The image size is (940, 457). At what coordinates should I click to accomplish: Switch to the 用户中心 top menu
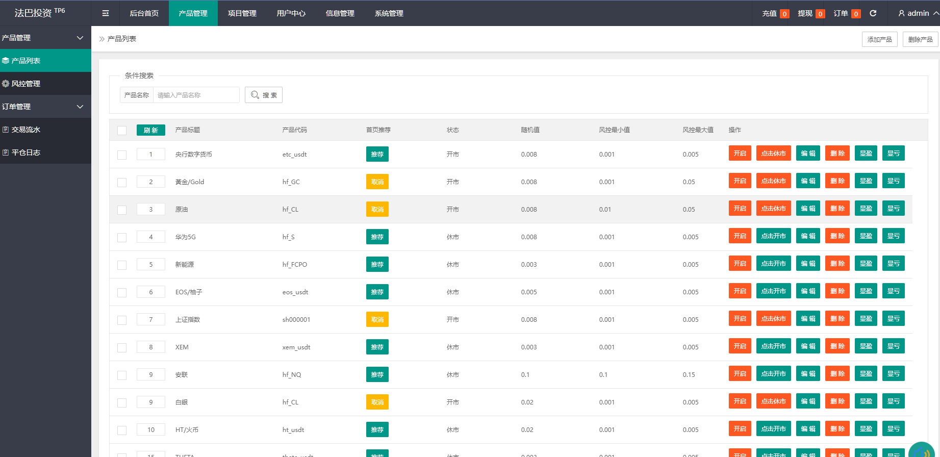tap(291, 13)
